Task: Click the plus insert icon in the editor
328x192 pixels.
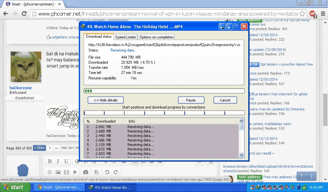Action: click(75, 172)
